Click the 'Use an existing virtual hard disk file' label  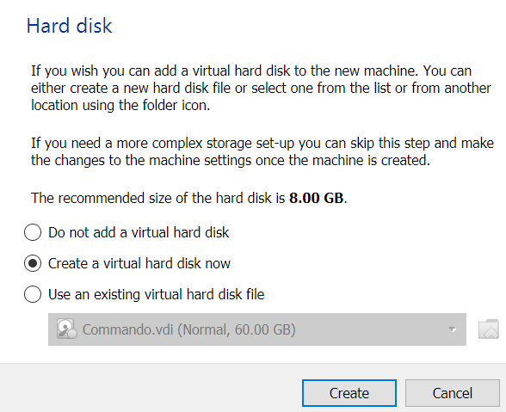pos(157,294)
